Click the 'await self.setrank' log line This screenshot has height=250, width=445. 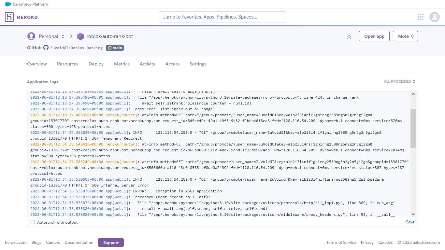(197, 103)
